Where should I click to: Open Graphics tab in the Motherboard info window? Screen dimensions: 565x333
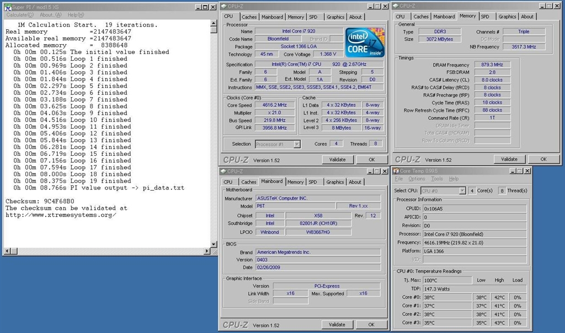click(335, 182)
